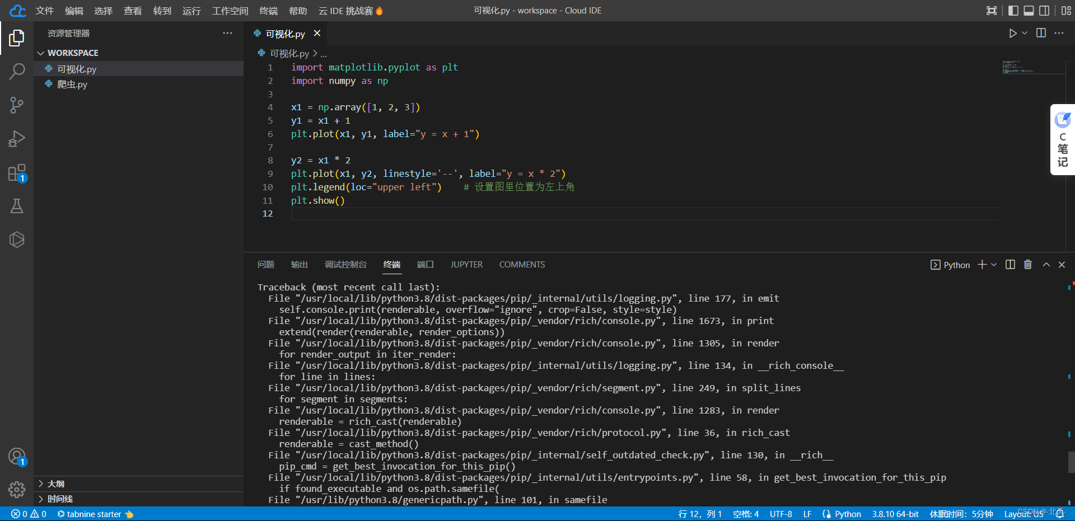Open the customize layout control
This screenshot has width=1075, height=521.
1066,11
